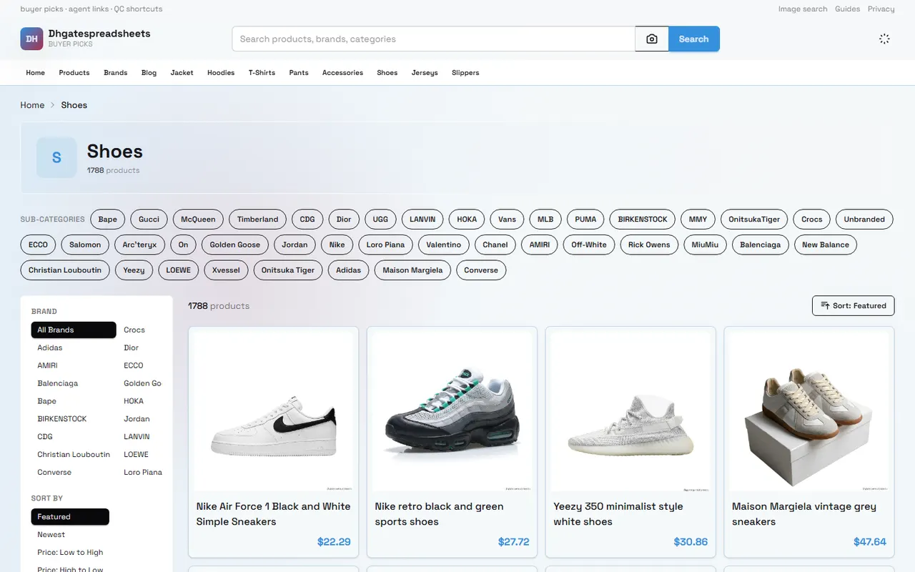Select Newest sort option in sidebar

point(51,534)
